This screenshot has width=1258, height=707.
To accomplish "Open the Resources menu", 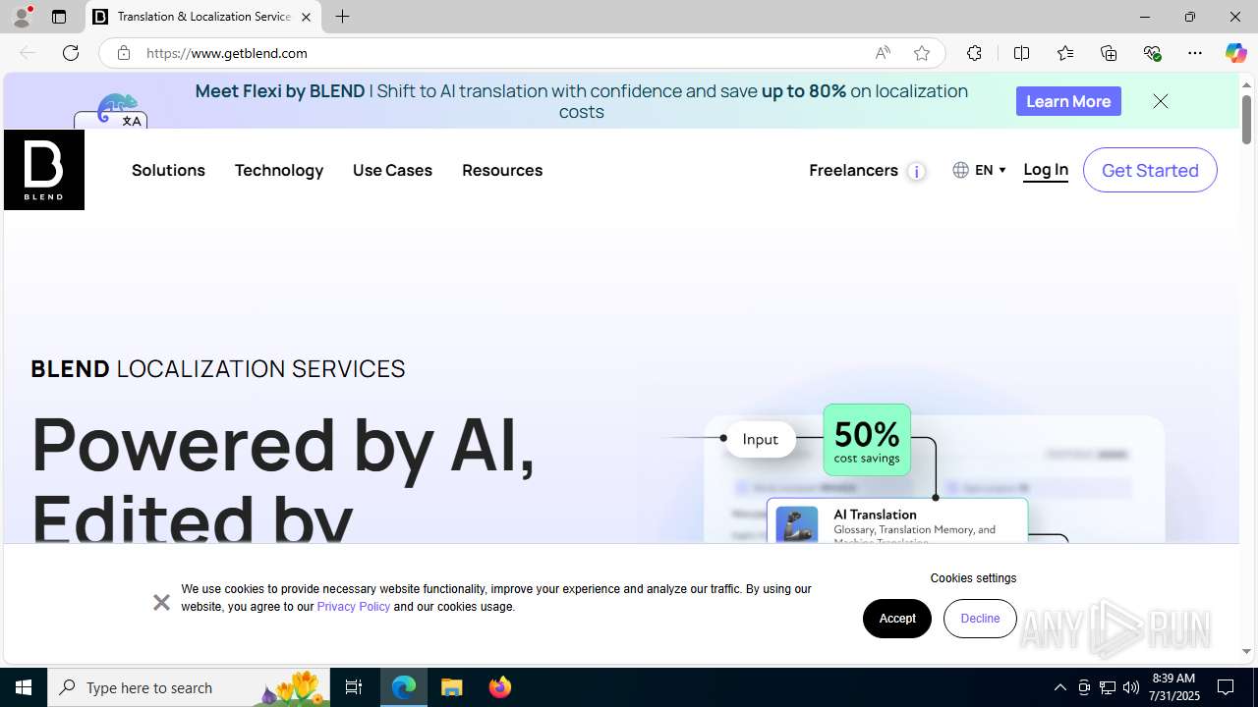I will tap(502, 170).
